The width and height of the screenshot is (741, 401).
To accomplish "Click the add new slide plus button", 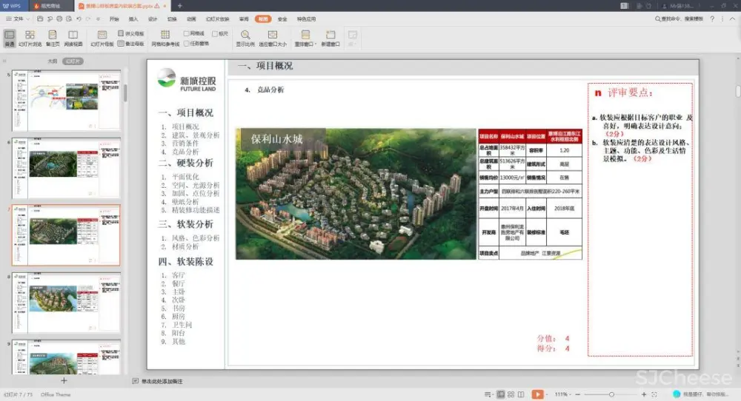I will click(x=64, y=380).
